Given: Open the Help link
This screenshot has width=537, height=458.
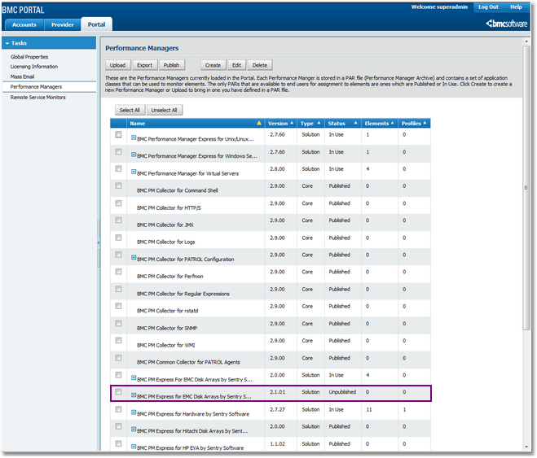Looking at the screenshot, I should (x=516, y=7).
